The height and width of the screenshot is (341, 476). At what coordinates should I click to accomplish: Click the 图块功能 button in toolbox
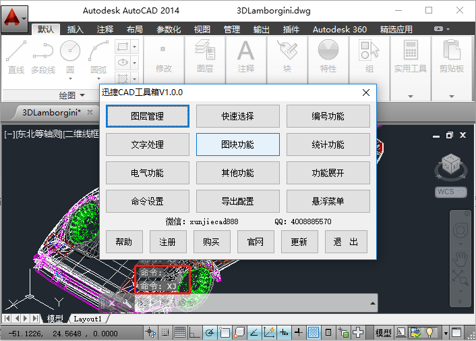(238, 145)
